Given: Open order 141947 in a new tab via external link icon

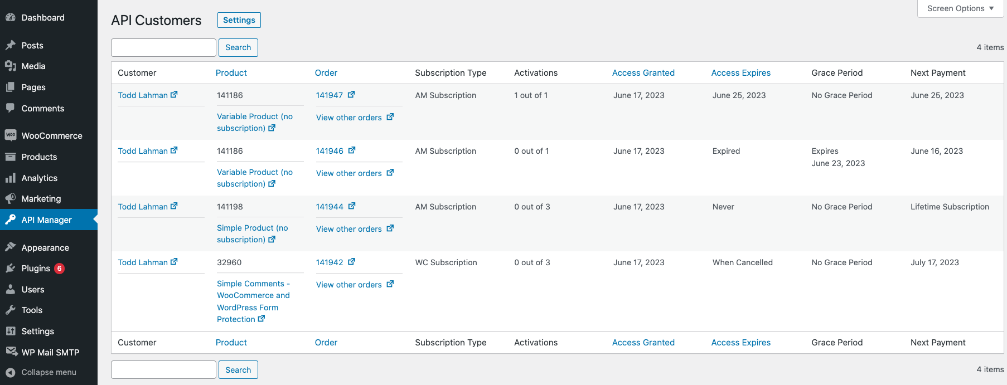Looking at the screenshot, I should (352, 95).
